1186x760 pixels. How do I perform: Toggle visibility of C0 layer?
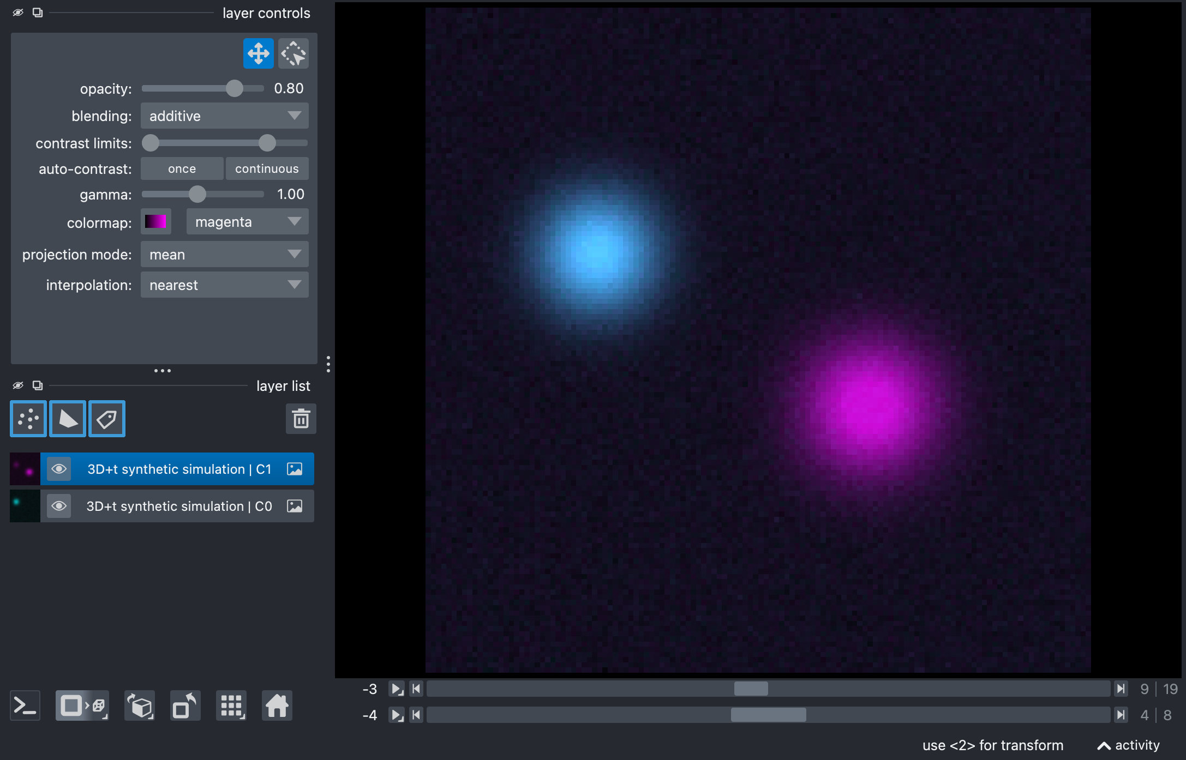point(59,506)
